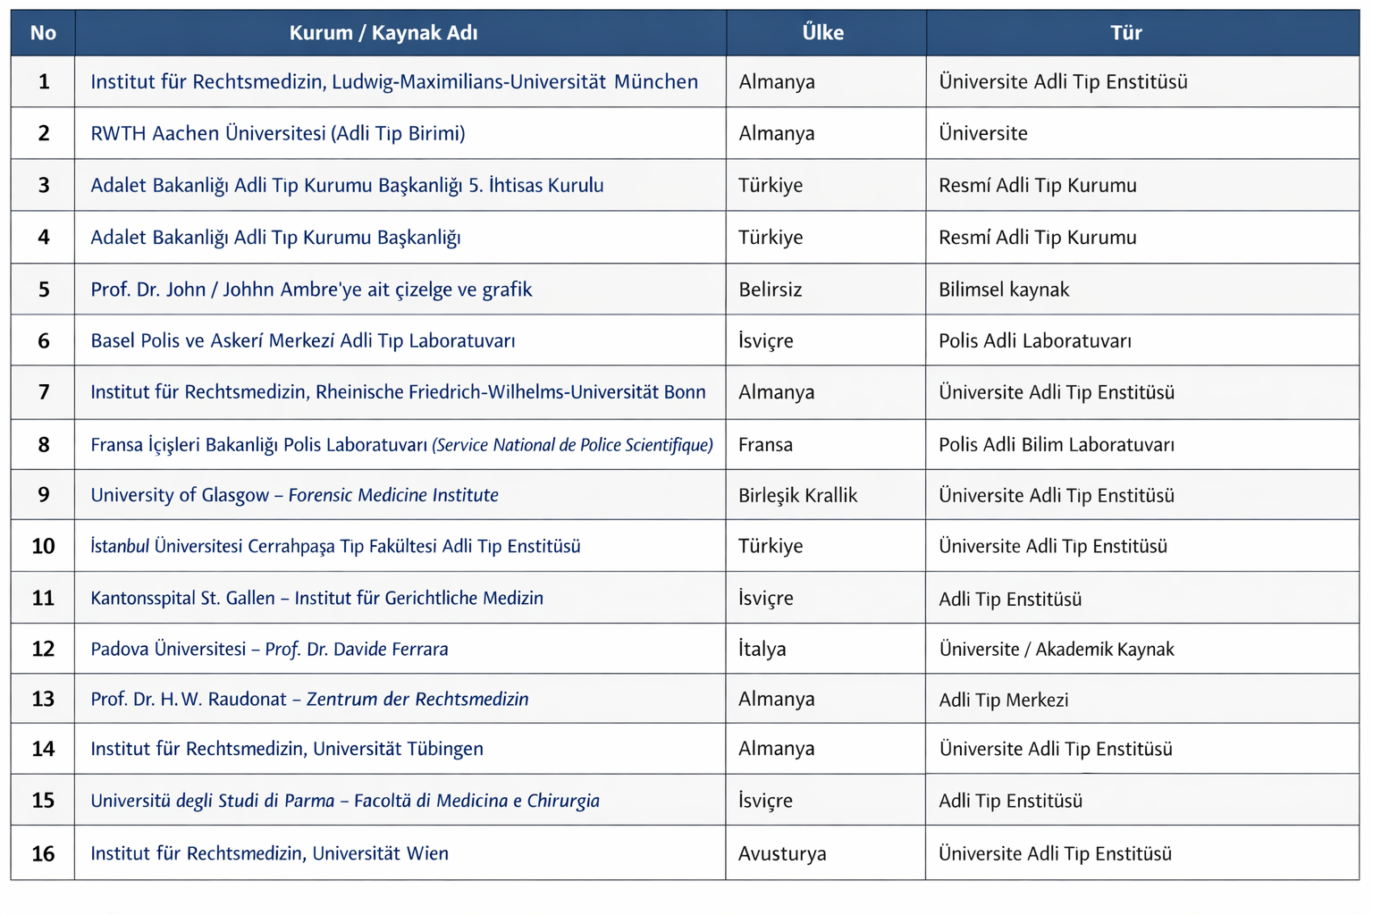Select the Ülke column header
Image resolution: width=1373 pixels, height=915 pixels.
pyautogui.click(x=822, y=33)
